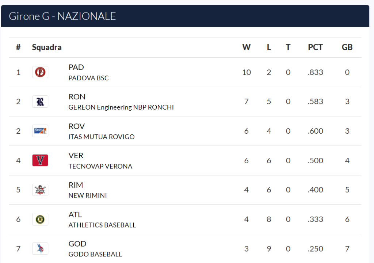
Task: Open GEREON Engineering NBP RONCHI team page
Action: [121, 107]
